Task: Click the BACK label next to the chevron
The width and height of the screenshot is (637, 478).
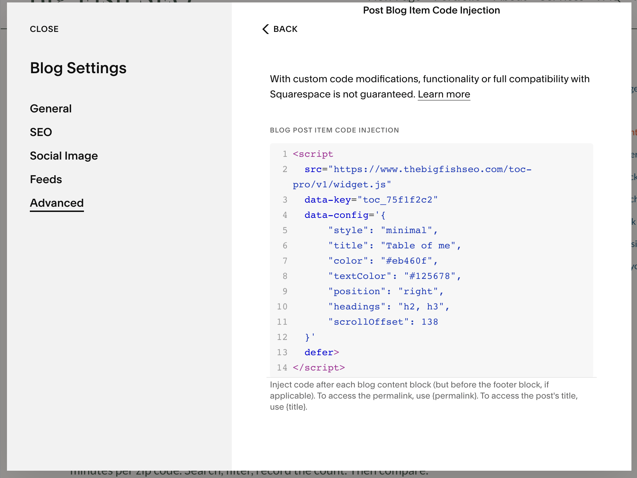Action: (x=286, y=29)
